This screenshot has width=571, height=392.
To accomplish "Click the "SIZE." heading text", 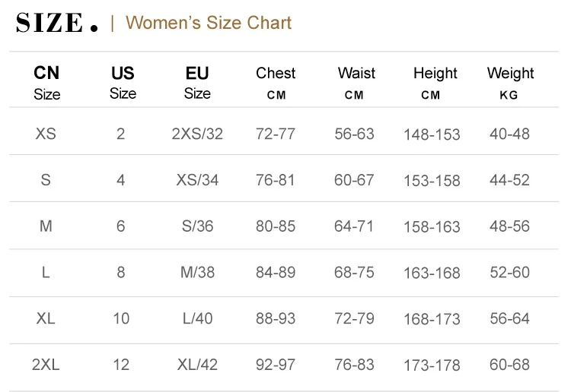I will 57,23.
